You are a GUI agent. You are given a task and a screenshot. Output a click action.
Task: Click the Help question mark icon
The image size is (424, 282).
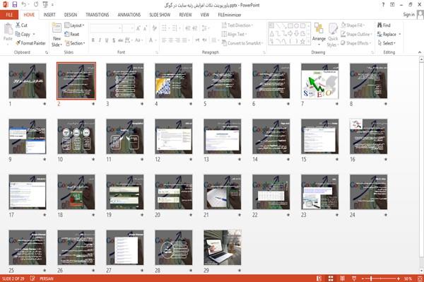[x=383, y=4]
